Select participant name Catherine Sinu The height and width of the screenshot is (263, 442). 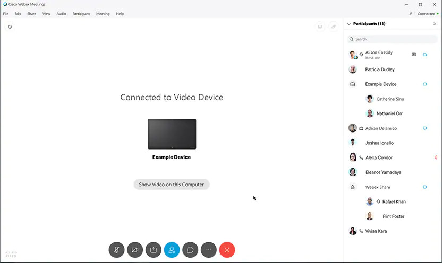(390, 99)
